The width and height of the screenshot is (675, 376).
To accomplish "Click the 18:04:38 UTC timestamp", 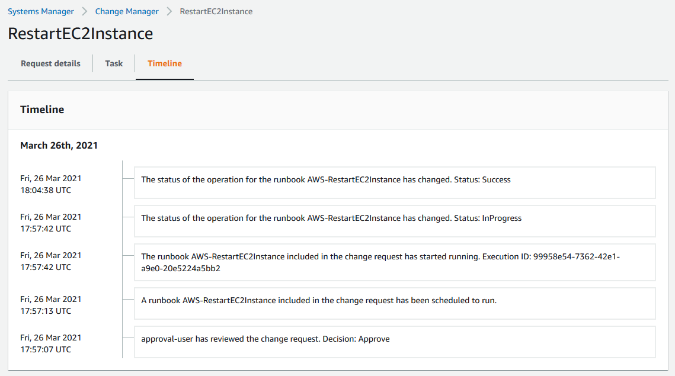I will coord(46,190).
